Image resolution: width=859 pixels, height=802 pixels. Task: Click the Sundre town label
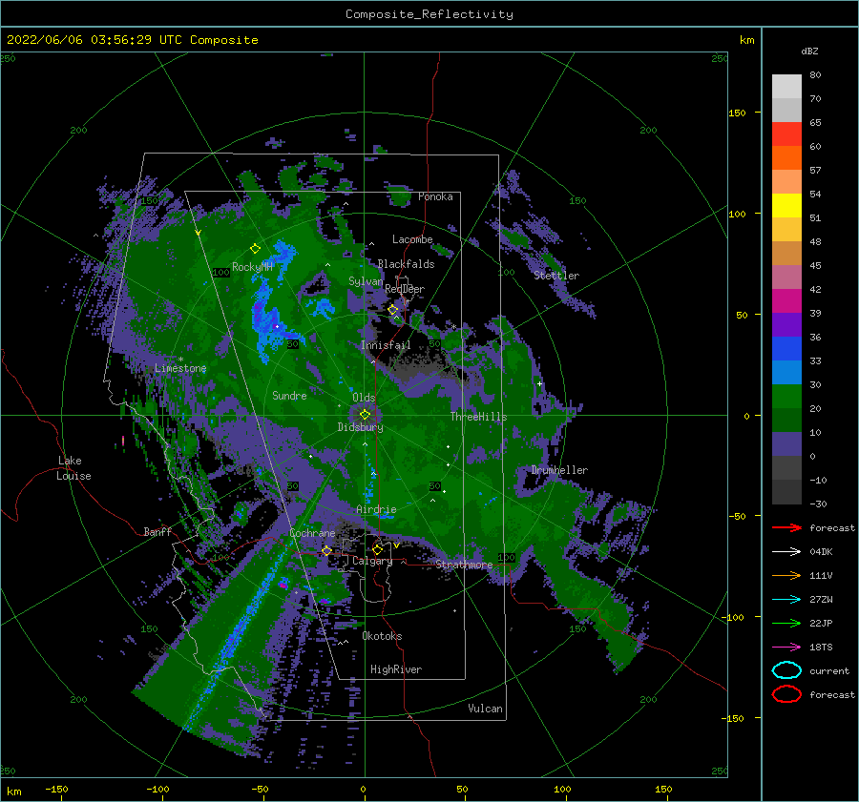pos(289,395)
